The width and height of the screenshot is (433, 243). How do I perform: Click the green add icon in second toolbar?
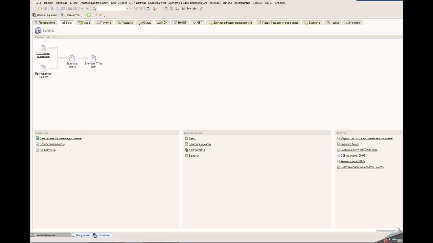(89, 15)
